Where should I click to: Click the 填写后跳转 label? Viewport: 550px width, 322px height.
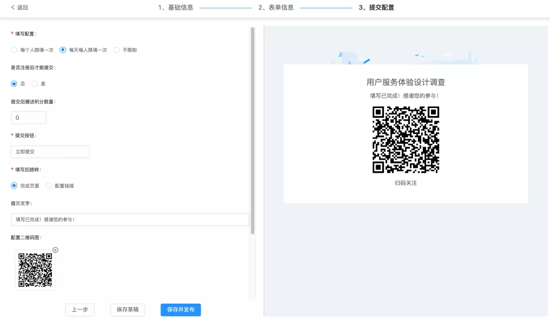pyautogui.click(x=26, y=170)
